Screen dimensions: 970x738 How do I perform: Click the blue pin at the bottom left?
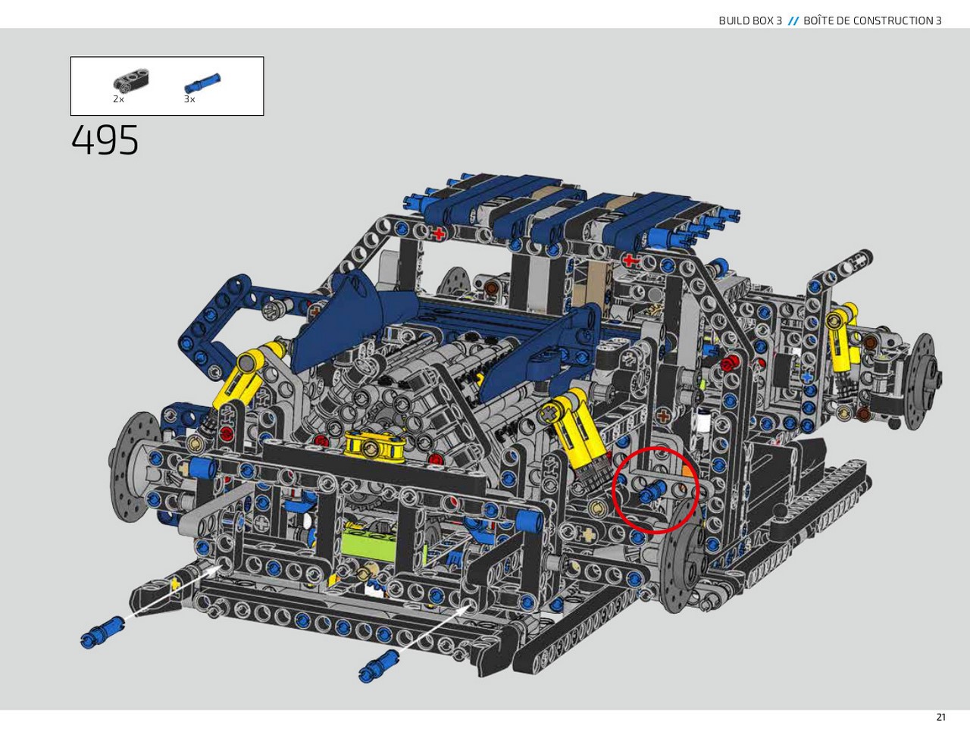tap(102, 632)
